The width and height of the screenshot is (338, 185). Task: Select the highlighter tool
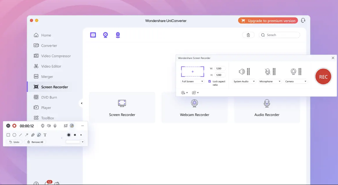point(39,135)
